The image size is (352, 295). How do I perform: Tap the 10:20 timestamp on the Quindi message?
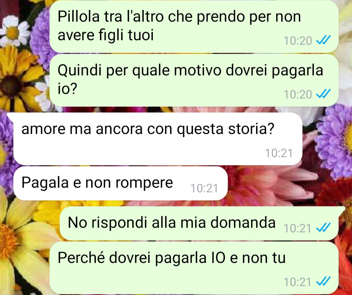point(298,94)
